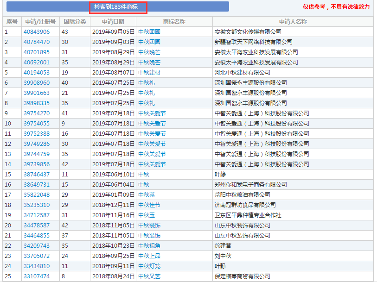Click the 商标名称 column header
The height and width of the screenshot is (282, 377).
(x=174, y=22)
